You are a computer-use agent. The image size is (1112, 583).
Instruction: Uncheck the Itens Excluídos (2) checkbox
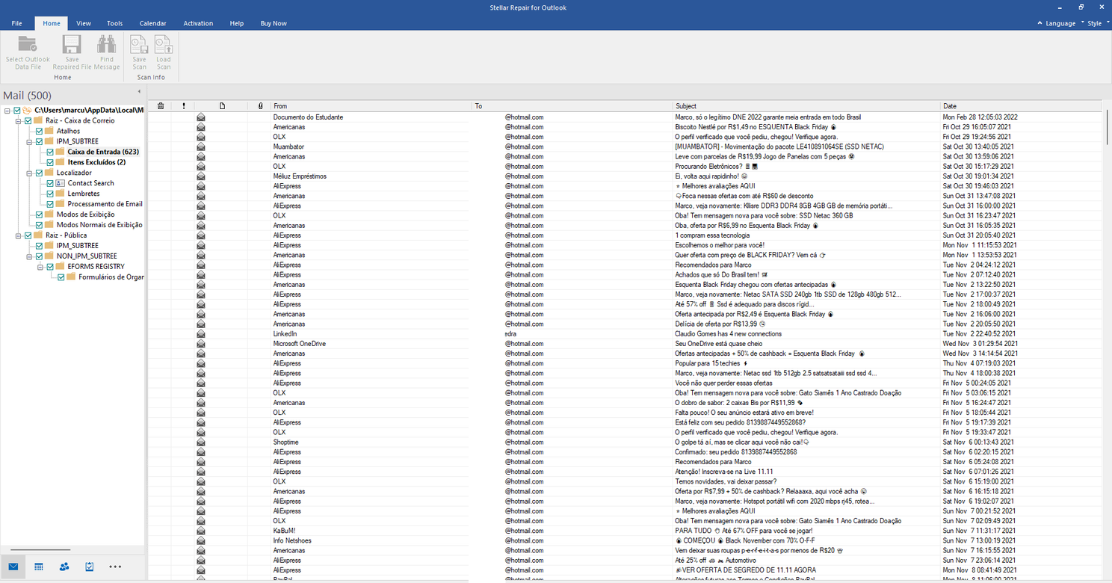coord(50,162)
